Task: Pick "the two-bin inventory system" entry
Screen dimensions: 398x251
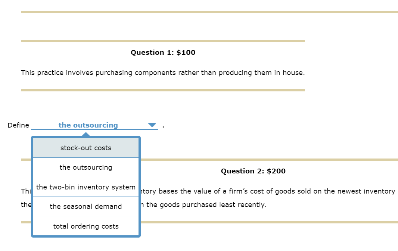Action: pyautogui.click(x=85, y=187)
